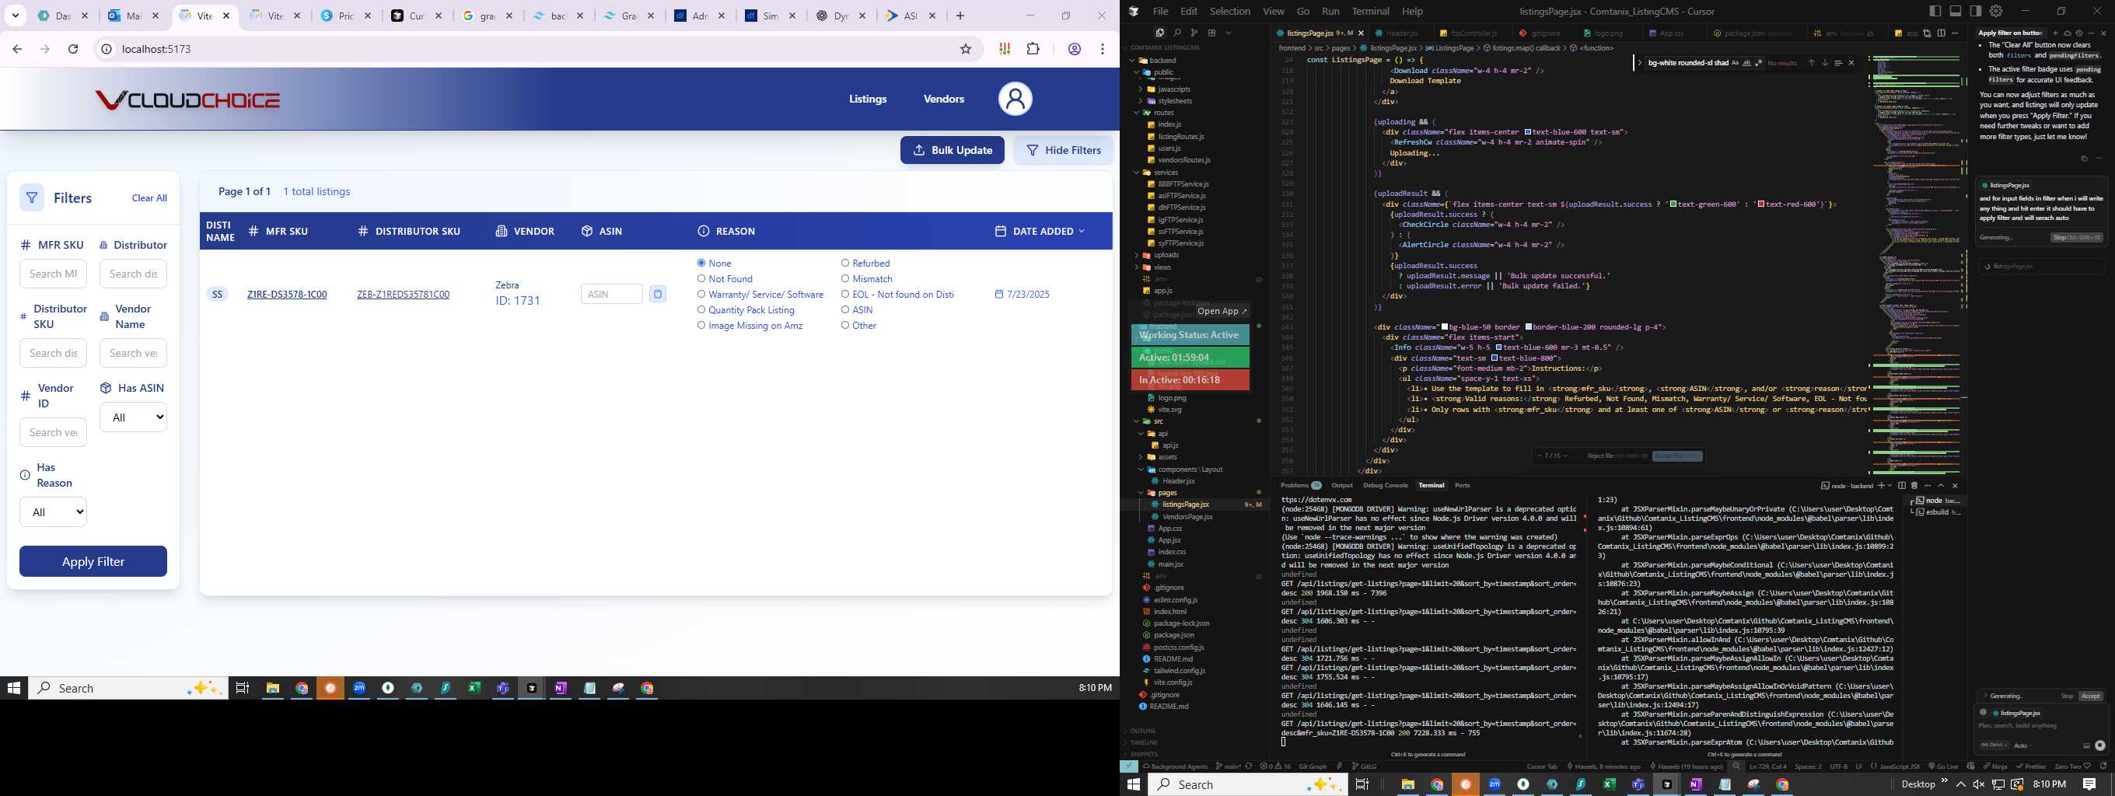
Task: Choose Warranty/ Service/ Software reason
Action: point(701,295)
